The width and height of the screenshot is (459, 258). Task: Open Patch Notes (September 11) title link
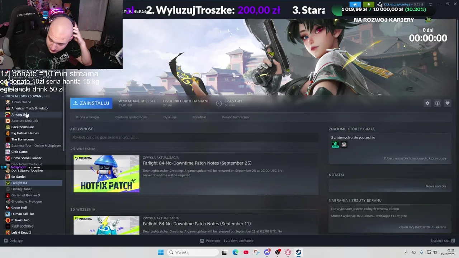point(197,224)
